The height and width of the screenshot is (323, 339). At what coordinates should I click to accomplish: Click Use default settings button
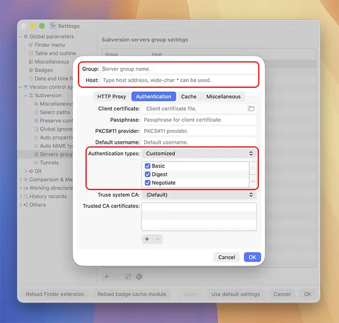click(236, 294)
